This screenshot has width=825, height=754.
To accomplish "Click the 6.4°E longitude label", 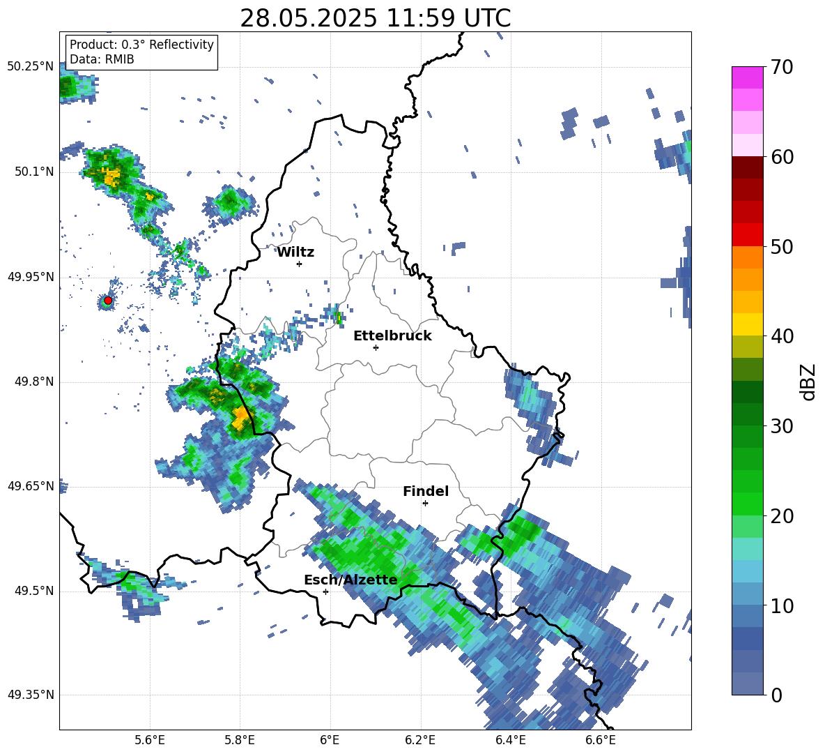I will [x=510, y=740].
